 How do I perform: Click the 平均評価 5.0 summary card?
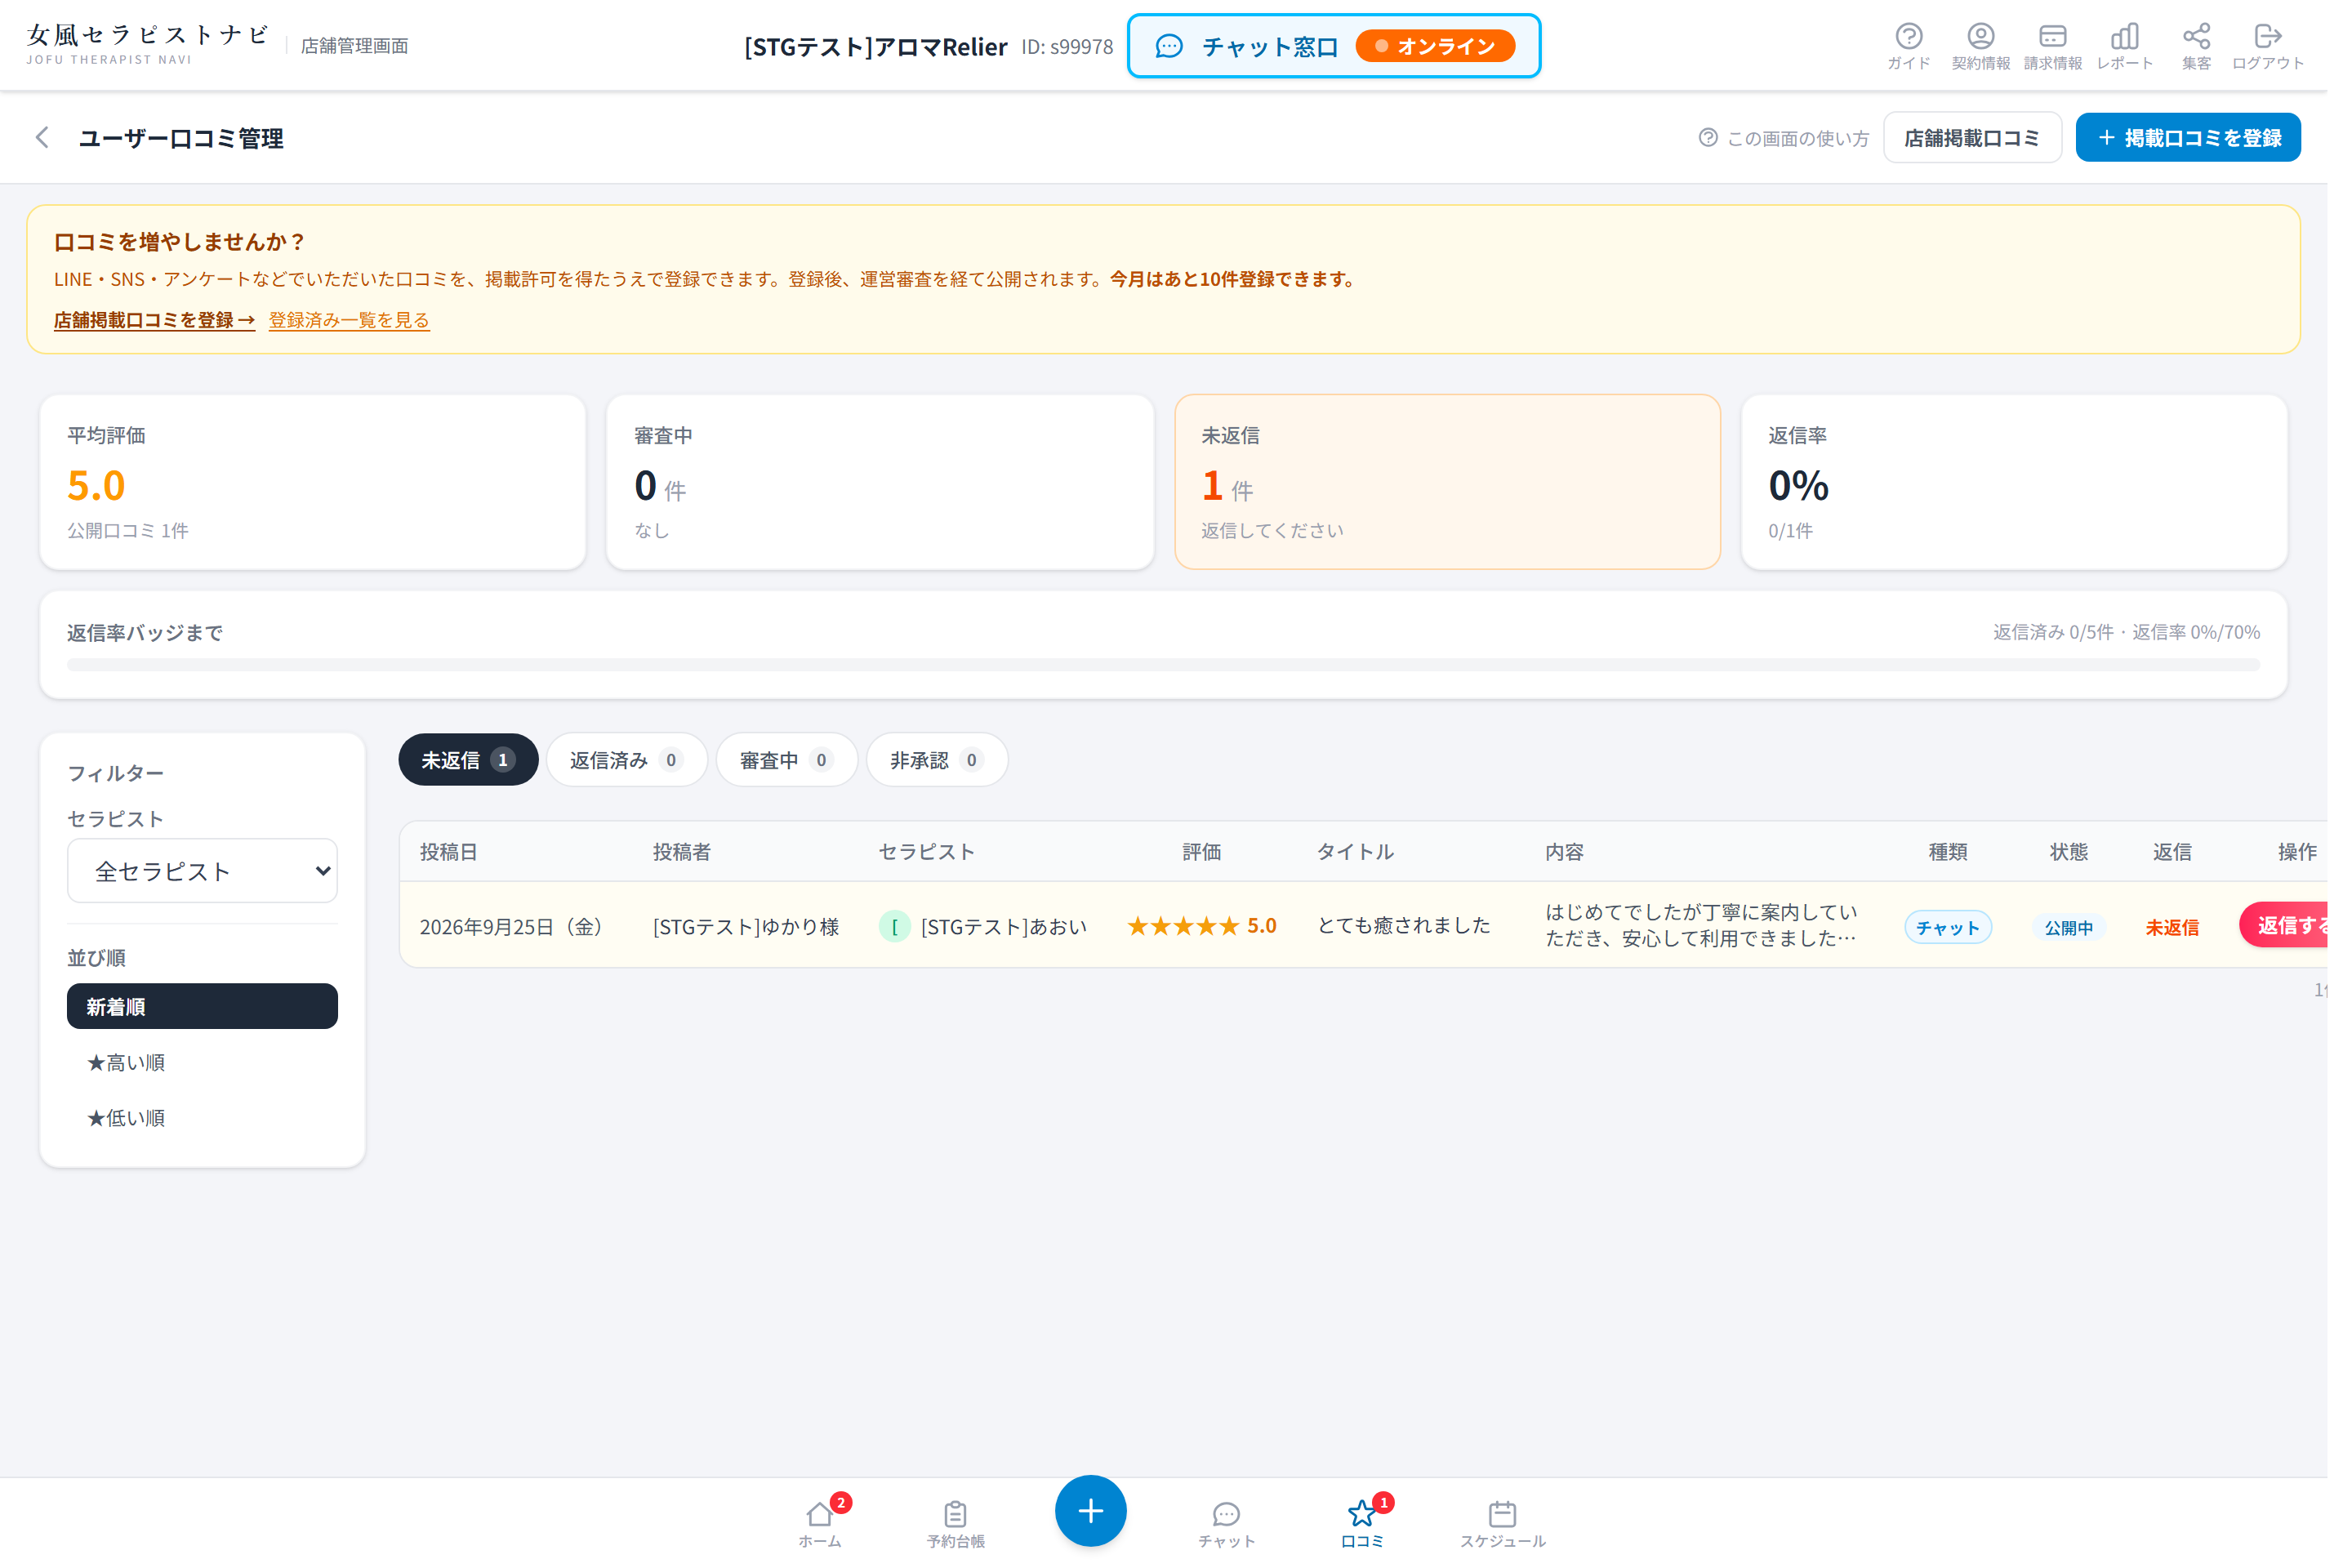(x=316, y=487)
